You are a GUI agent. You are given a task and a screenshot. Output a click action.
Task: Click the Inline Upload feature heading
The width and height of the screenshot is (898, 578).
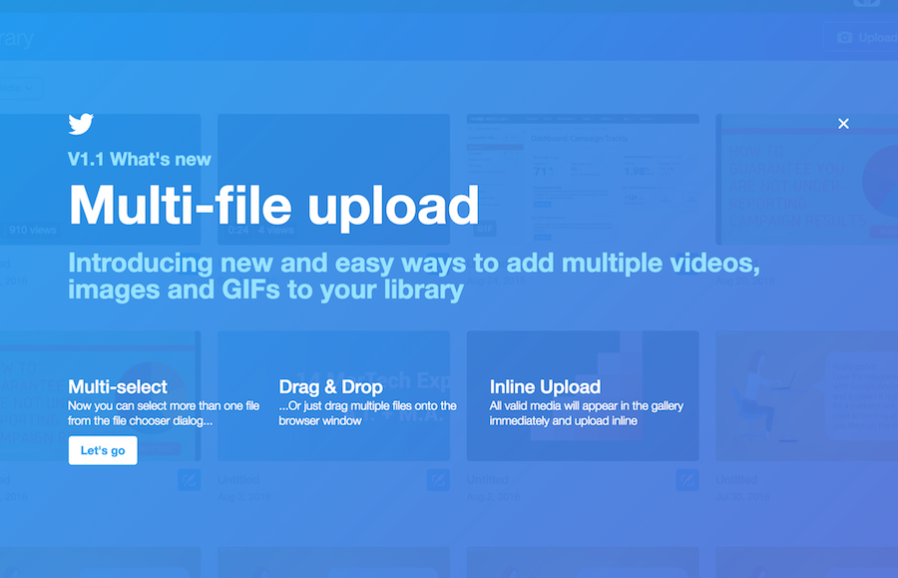[x=545, y=386]
